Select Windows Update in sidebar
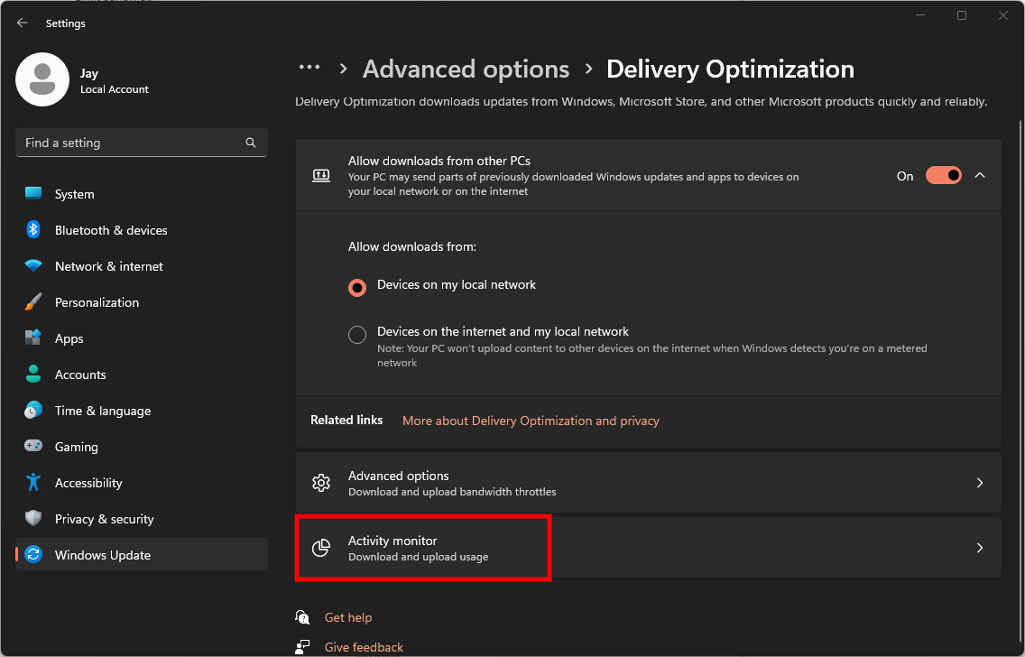Viewport: 1025px width, 657px height. tap(142, 555)
